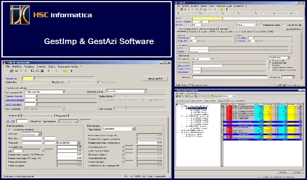Open the Tipo percipiente dropdown
This screenshot has height=180, width=307.
(64, 92)
